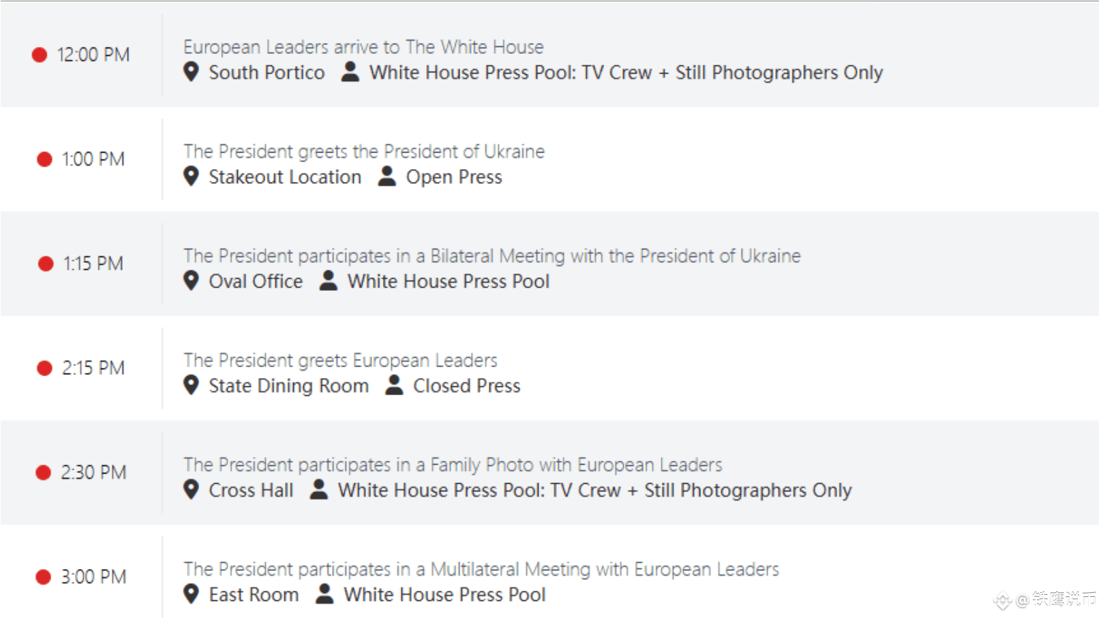The height and width of the screenshot is (618, 1103).
Task: Click the 2:30 PM time label
Action: (93, 472)
